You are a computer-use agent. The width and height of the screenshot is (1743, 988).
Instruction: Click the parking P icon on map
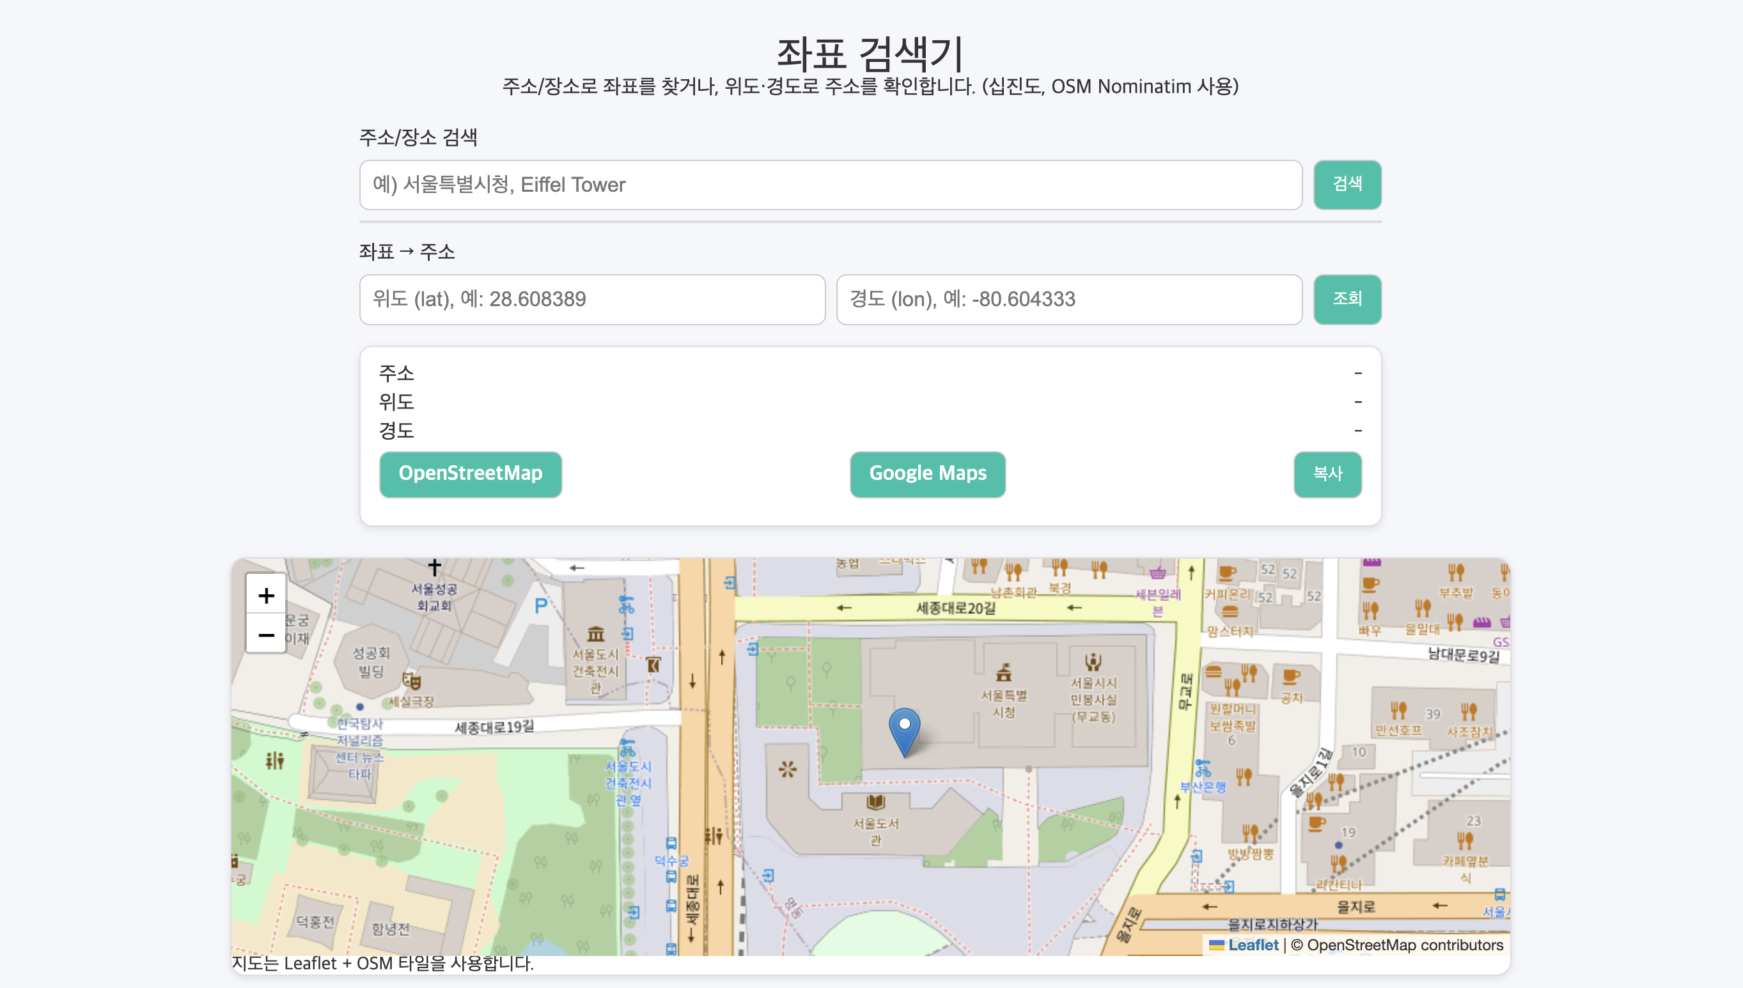[541, 606]
